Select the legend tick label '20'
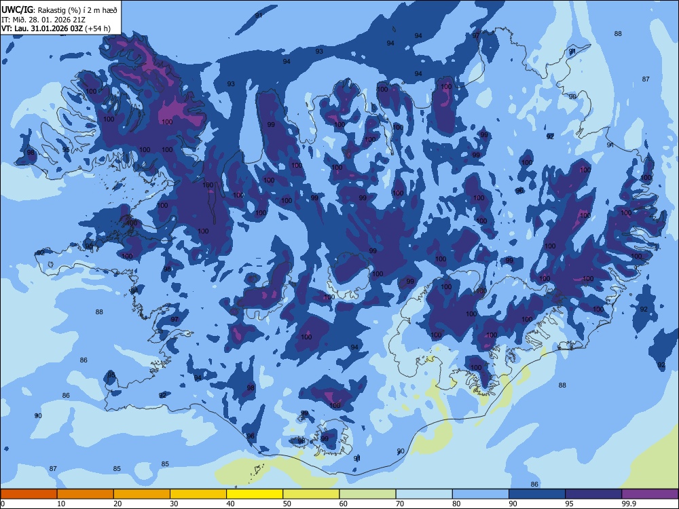Viewport: 679px width, 509px height. click(x=117, y=504)
